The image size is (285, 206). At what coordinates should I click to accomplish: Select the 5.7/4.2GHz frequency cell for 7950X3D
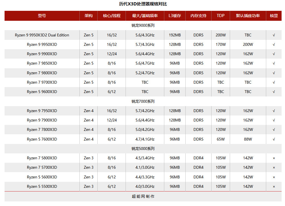pos(145,111)
